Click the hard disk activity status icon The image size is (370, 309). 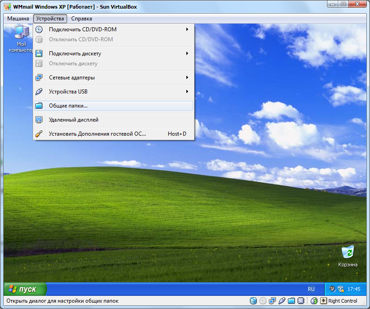(x=253, y=301)
